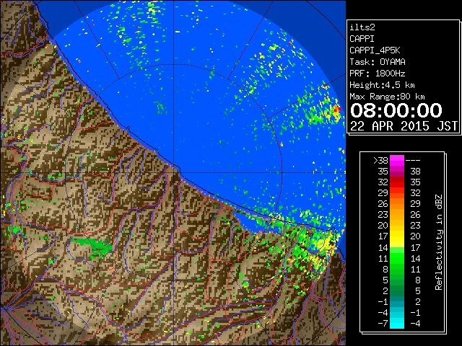Screen dimensions: 462x346
Task: Click the orange 26 dBZ legend color
Action: tap(397, 204)
